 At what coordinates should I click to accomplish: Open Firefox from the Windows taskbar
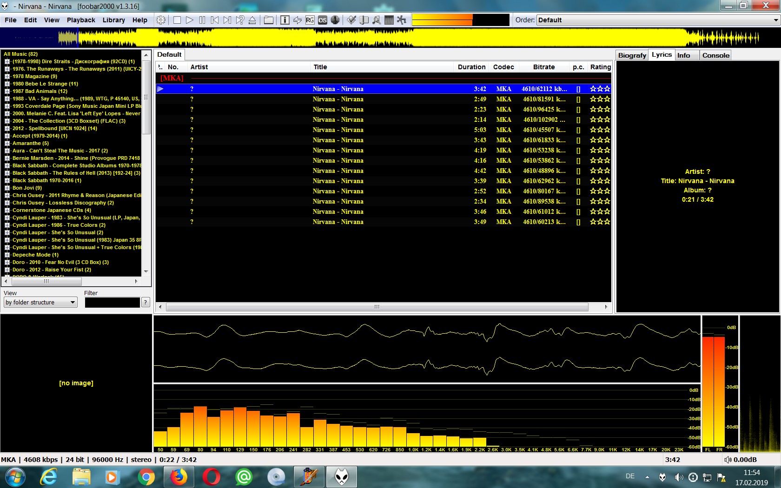[179, 477]
